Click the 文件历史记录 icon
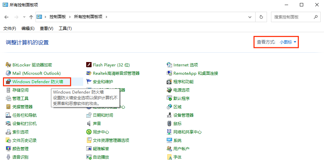 (8, 140)
